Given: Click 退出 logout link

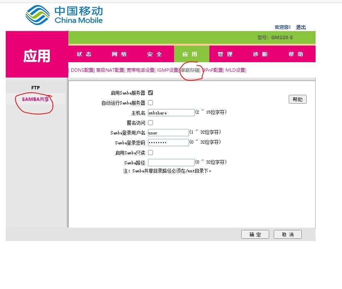Looking at the screenshot, I should point(301,27).
